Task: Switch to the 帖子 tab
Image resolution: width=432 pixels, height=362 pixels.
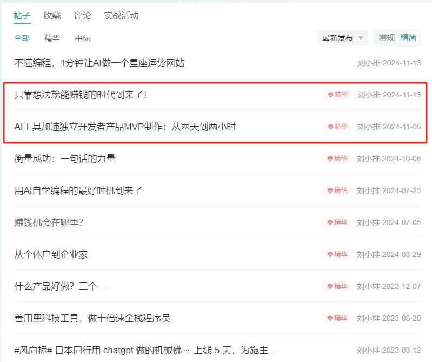Action: point(22,16)
